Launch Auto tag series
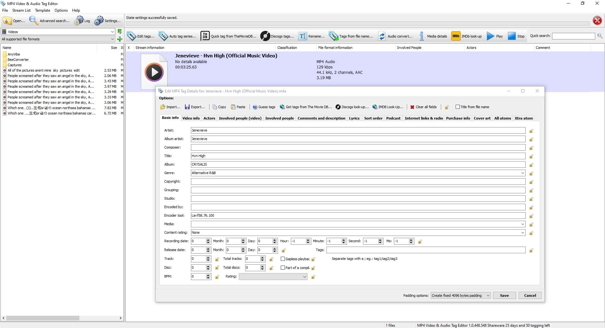 [177, 36]
